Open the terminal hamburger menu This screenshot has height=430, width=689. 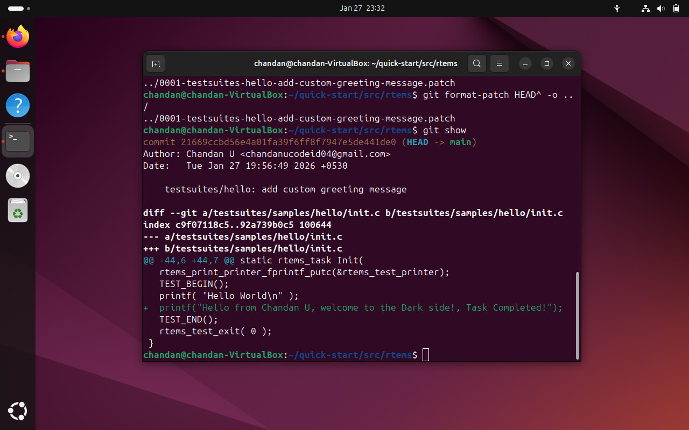click(x=499, y=63)
